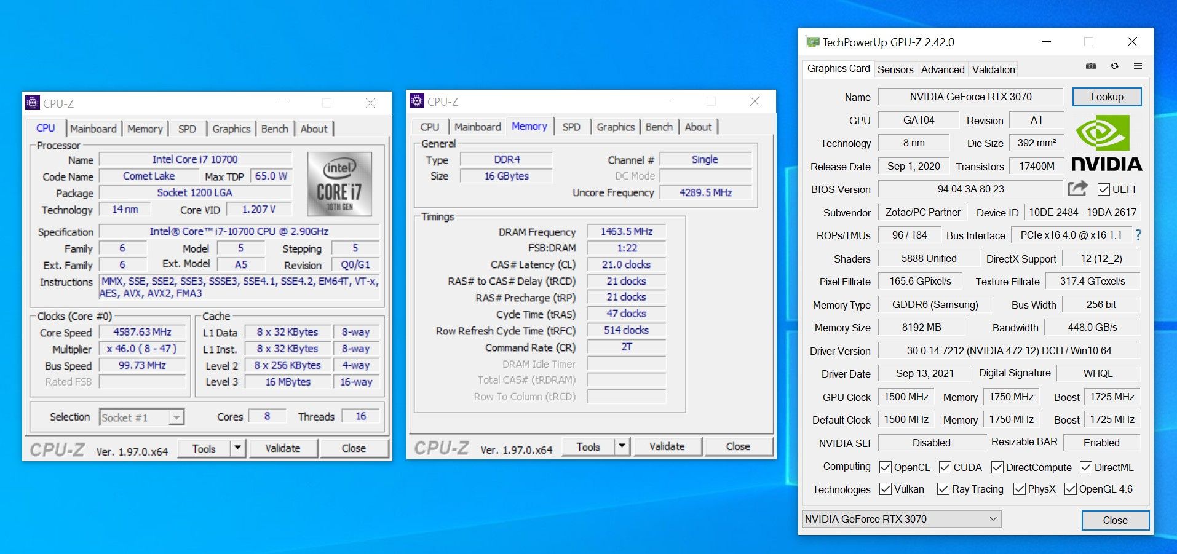This screenshot has height=554, width=1177.
Task: Click the '514 clocks' tRFC value
Action: pyautogui.click(x=627, y=330)
